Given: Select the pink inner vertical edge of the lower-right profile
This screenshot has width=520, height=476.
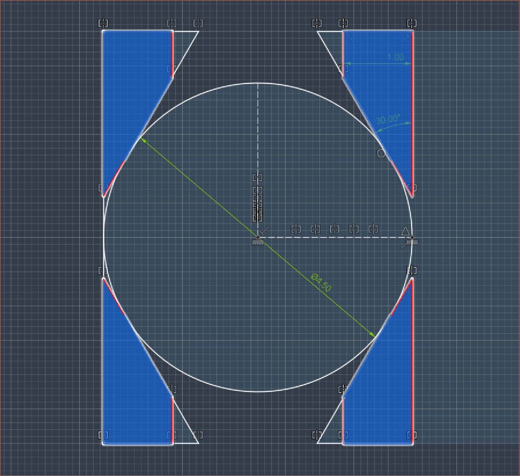Looking at the screenshot, I should [343, 420].
